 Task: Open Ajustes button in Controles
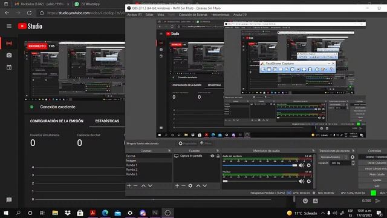point(372,180)
